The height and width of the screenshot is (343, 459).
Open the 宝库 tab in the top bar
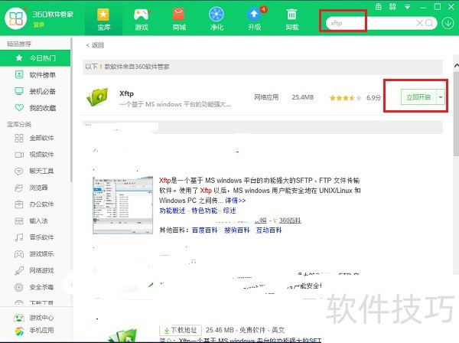[103, 19]
